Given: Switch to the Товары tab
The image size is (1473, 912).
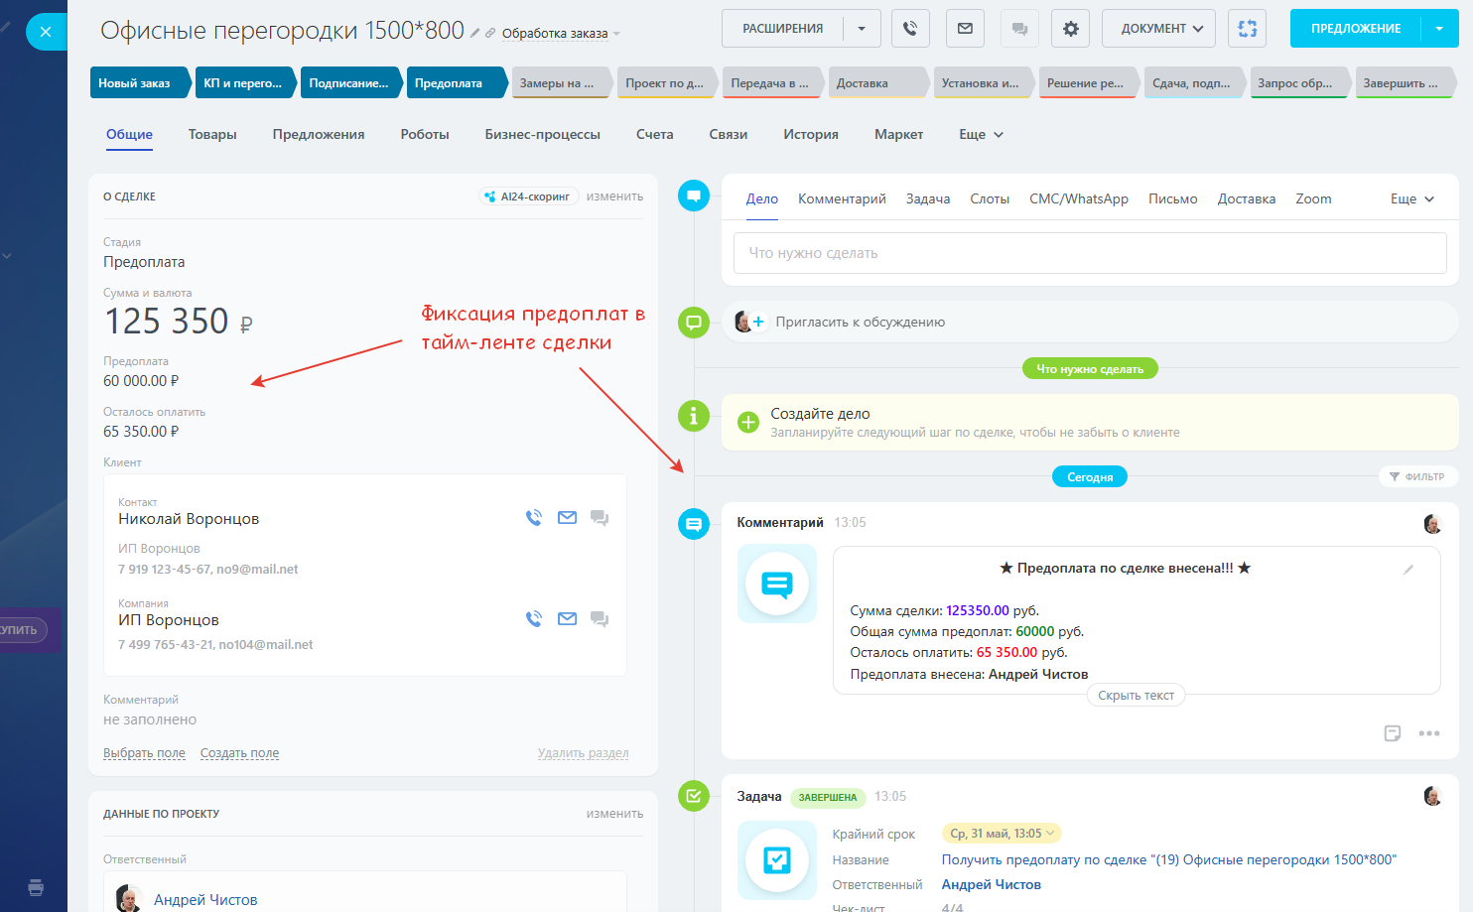Looking at the screenshot, I should click(212, 134).
